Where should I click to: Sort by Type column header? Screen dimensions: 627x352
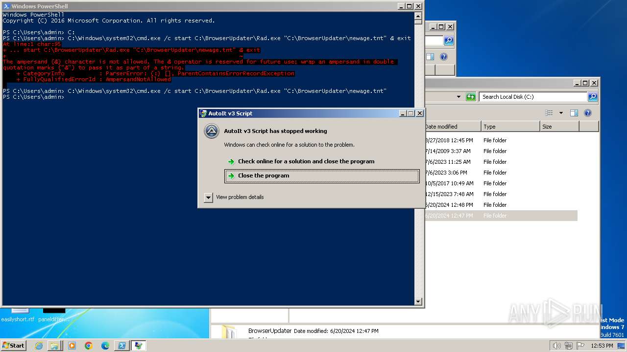(x=510, y=127)
